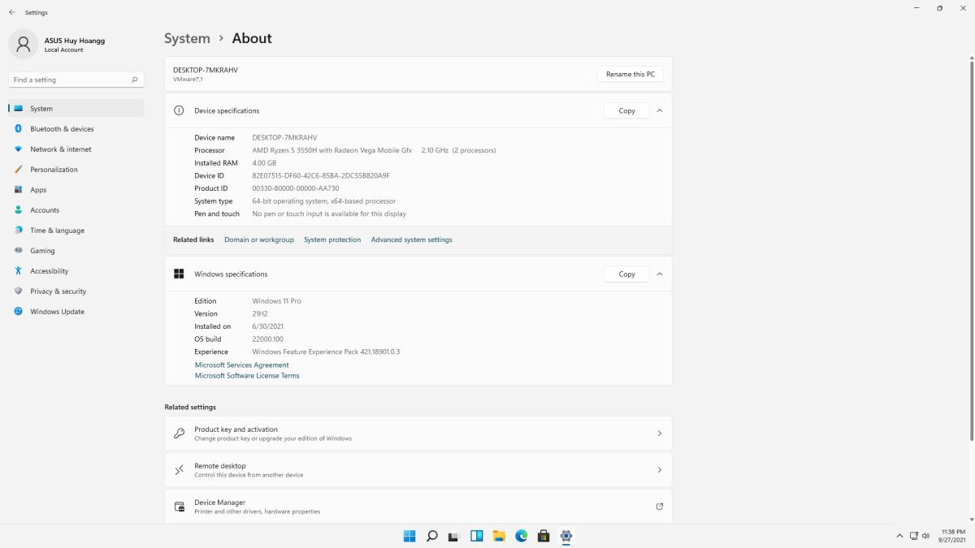
Task: Open the System menu item
Action: click(76, 109)
